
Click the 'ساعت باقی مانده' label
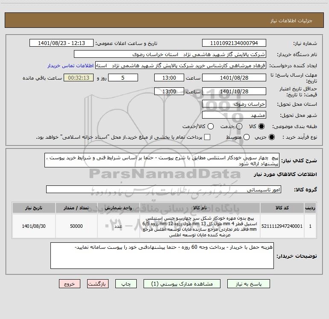(42, 78)
